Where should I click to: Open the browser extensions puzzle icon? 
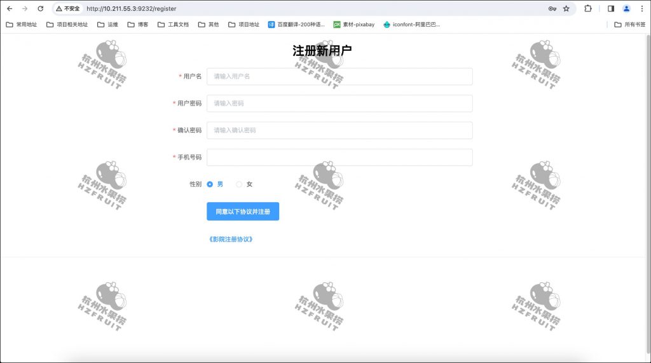(588, 8)
